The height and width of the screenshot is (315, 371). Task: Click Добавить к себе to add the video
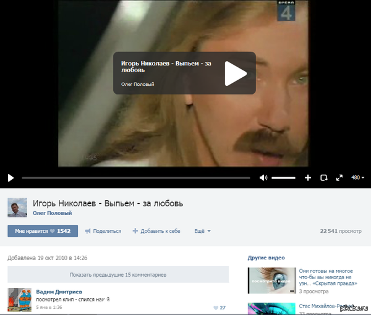tap(156, 231)
